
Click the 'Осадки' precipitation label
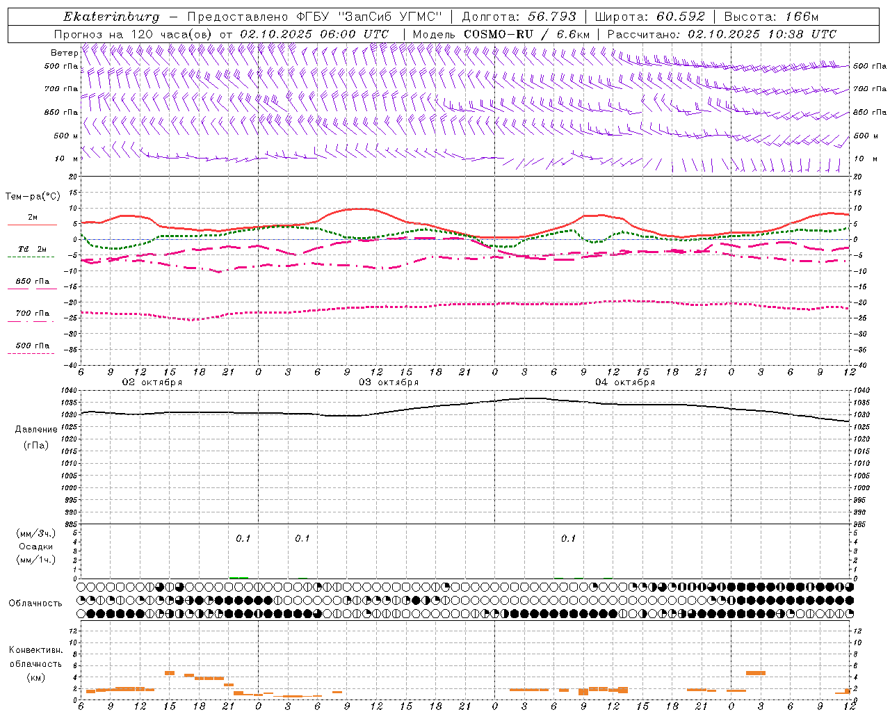pyautogui.click(x=36, y=547)
